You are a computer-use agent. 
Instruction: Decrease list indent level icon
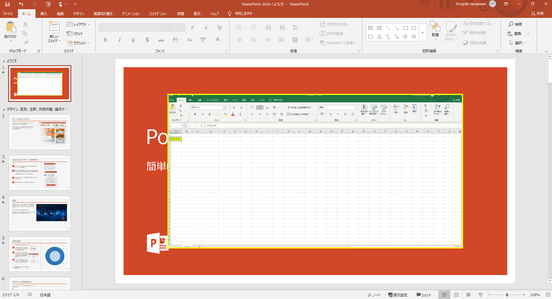point(268,27)
